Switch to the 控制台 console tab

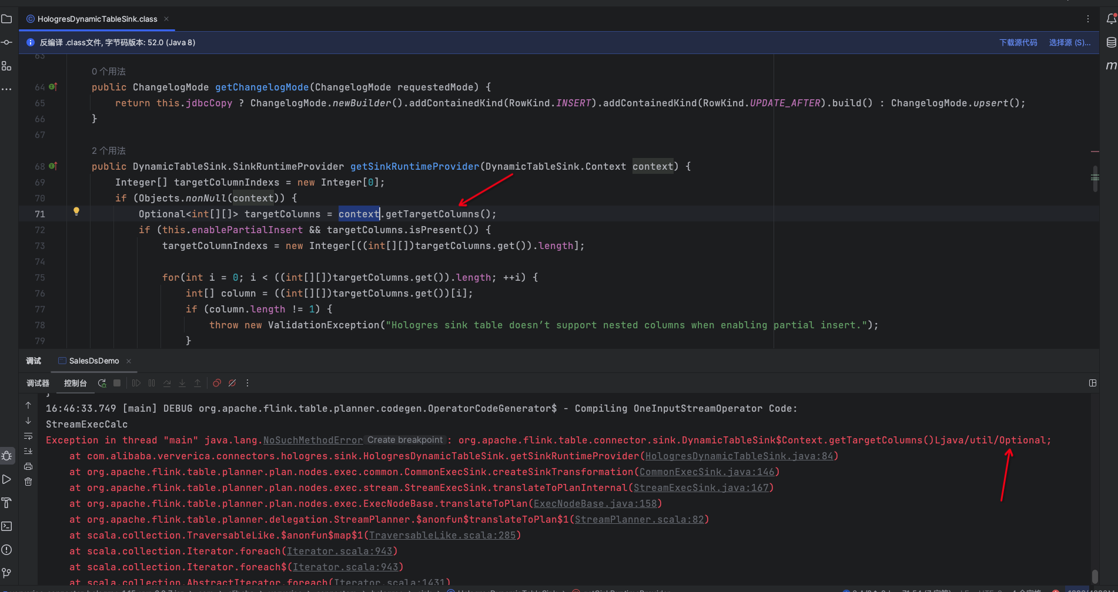[75, 383]
